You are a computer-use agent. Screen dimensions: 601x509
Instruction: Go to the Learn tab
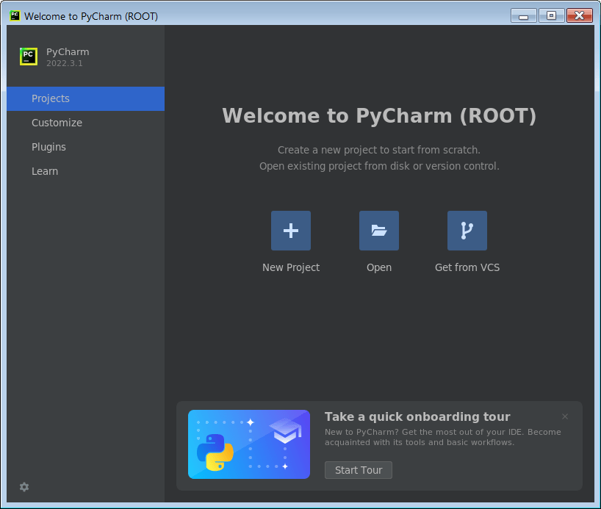click(x=45, y=171)
